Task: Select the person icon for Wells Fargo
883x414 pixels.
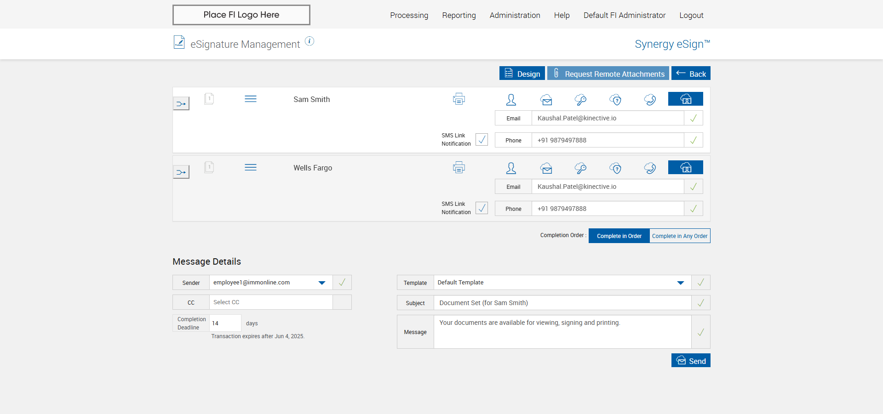Action: [511, 168]
